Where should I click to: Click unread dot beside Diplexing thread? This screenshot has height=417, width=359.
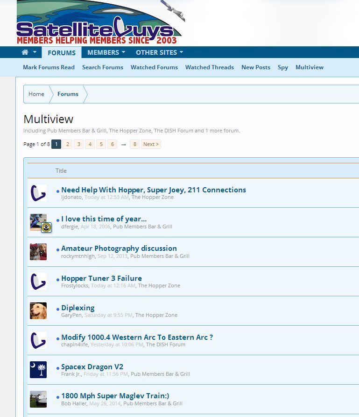click(58, 309)
